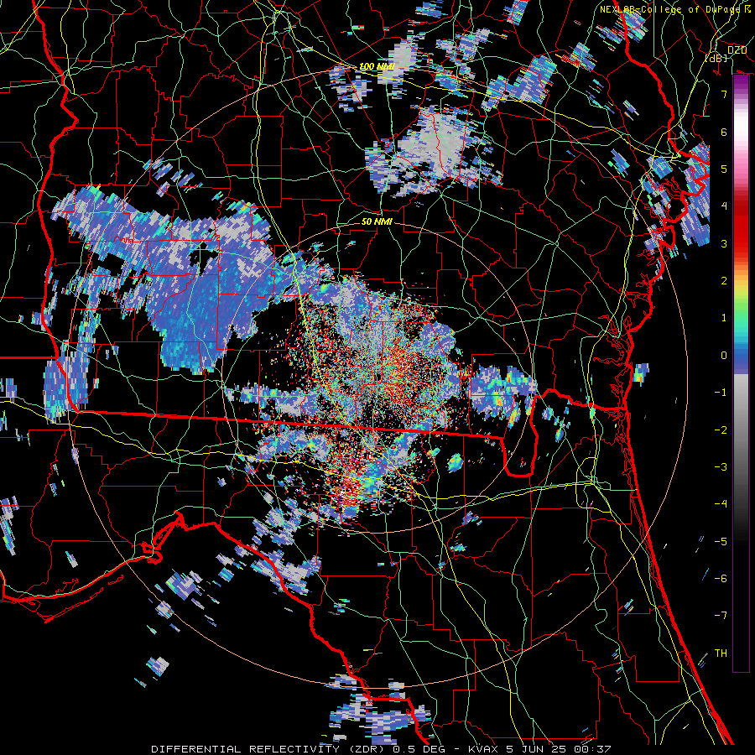Click the "-5" value on the color scale
Viewport: 755px width, 755px height.
pos(721,542)
